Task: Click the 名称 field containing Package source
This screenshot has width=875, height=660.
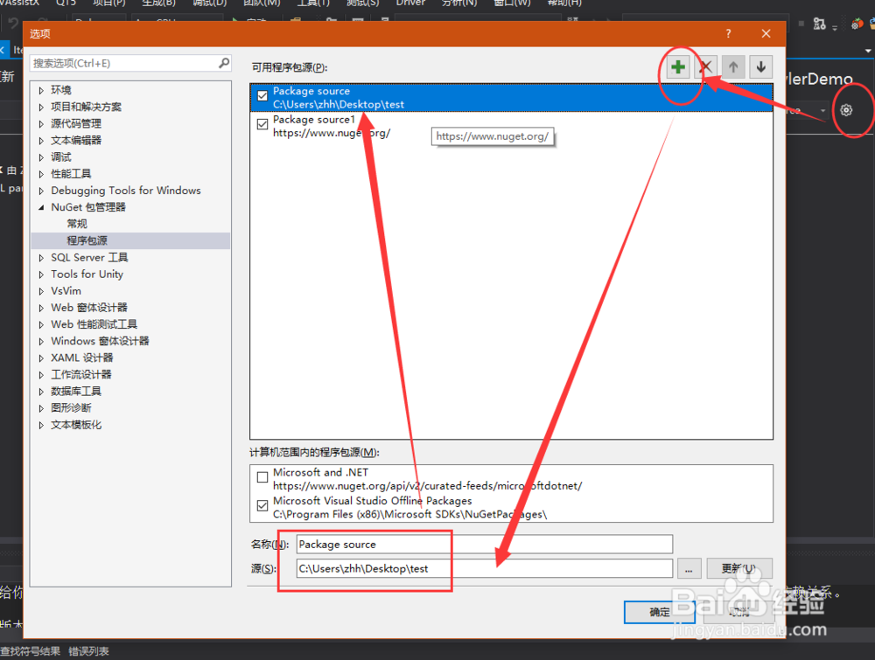Action: pyautogui.click(x=485, y=545)
